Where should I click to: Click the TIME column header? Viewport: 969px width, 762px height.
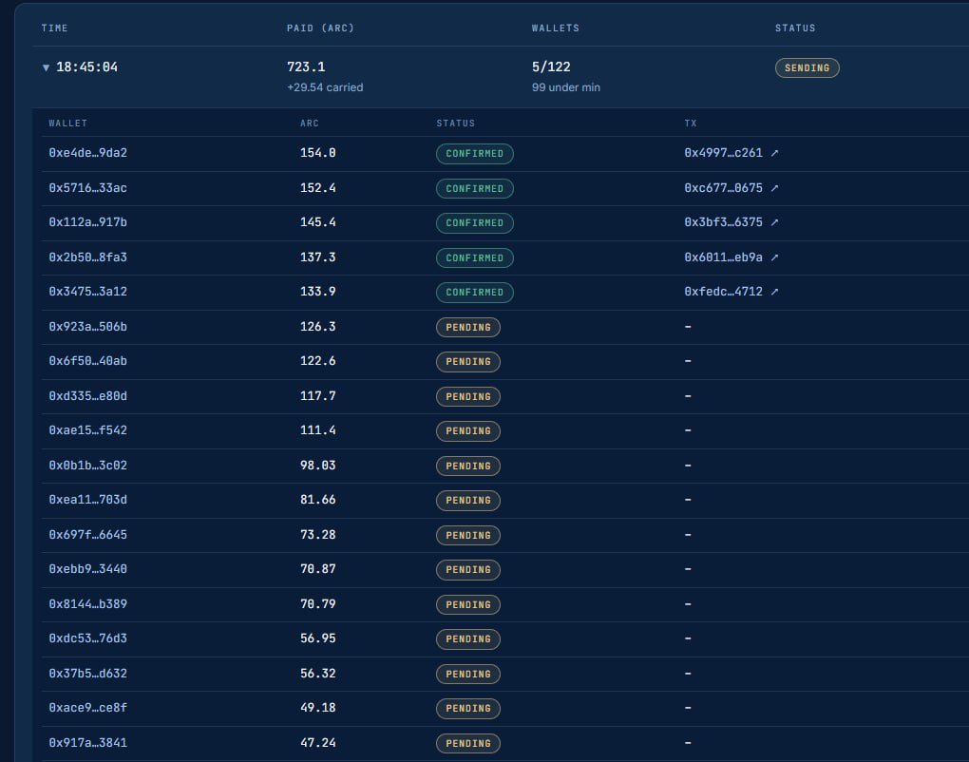coord(54,29)
